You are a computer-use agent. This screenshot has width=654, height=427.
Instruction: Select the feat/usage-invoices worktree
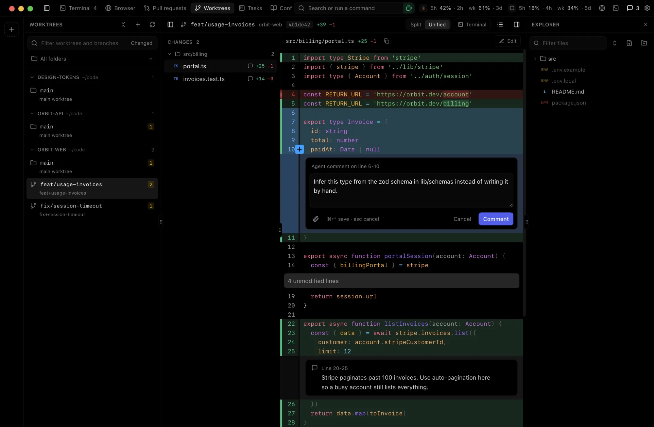92,189
